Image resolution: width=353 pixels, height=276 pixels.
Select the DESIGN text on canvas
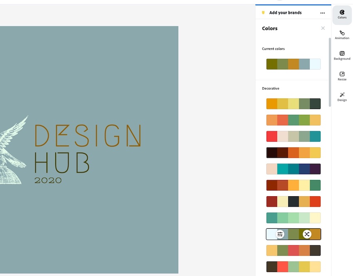point(88,136)
